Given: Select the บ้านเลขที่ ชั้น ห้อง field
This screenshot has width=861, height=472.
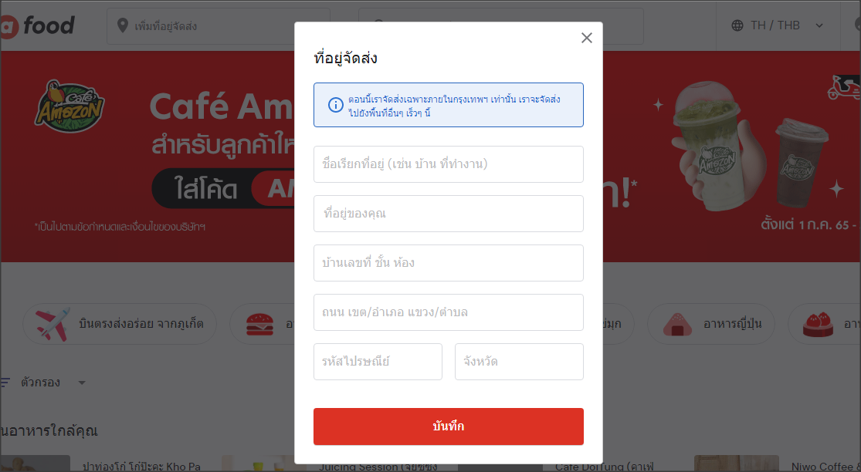Looking at the screenshot, I should click(x=449, y=262).
